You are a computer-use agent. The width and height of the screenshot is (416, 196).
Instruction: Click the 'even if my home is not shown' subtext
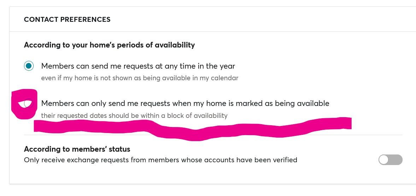coord(140,78)
